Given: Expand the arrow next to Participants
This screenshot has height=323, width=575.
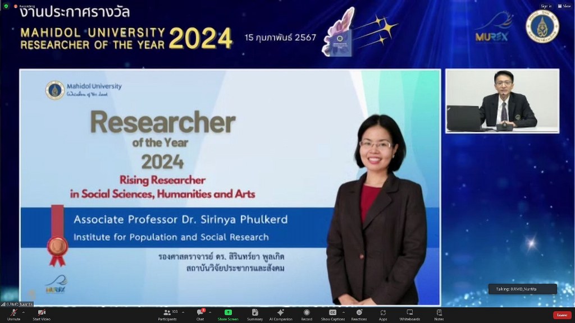Looking at the screenshot, I should tap(183, 313).
